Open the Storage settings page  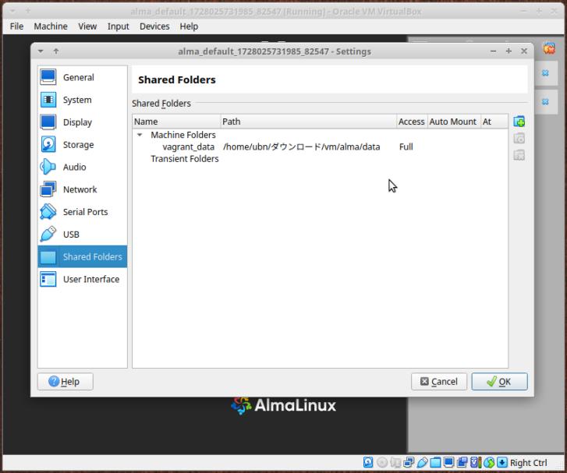point(83,144)
